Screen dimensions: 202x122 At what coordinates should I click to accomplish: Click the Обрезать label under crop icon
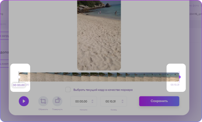pyautogui.click(x=43, y=109)
